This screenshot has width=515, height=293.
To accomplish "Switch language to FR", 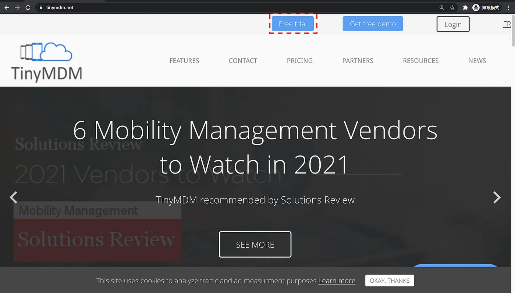I will [507, 24].
